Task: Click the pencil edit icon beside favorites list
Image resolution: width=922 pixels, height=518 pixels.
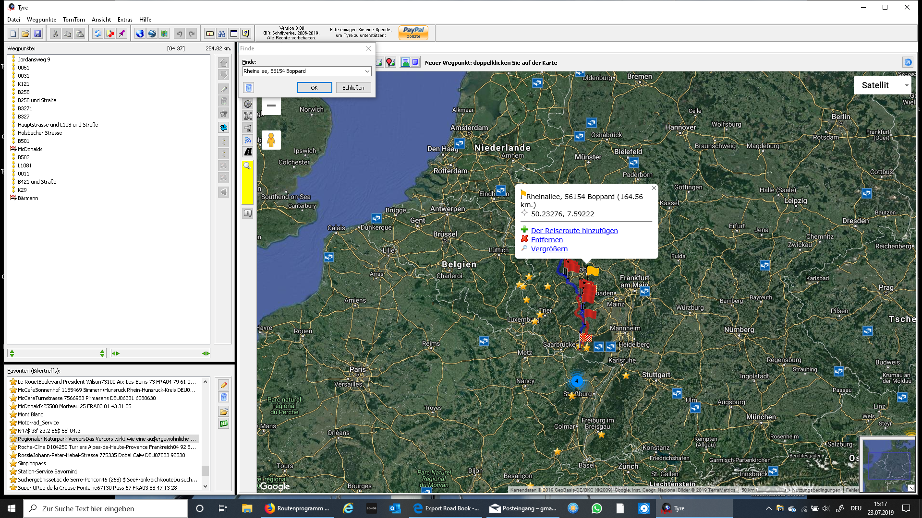Action: 224,385
